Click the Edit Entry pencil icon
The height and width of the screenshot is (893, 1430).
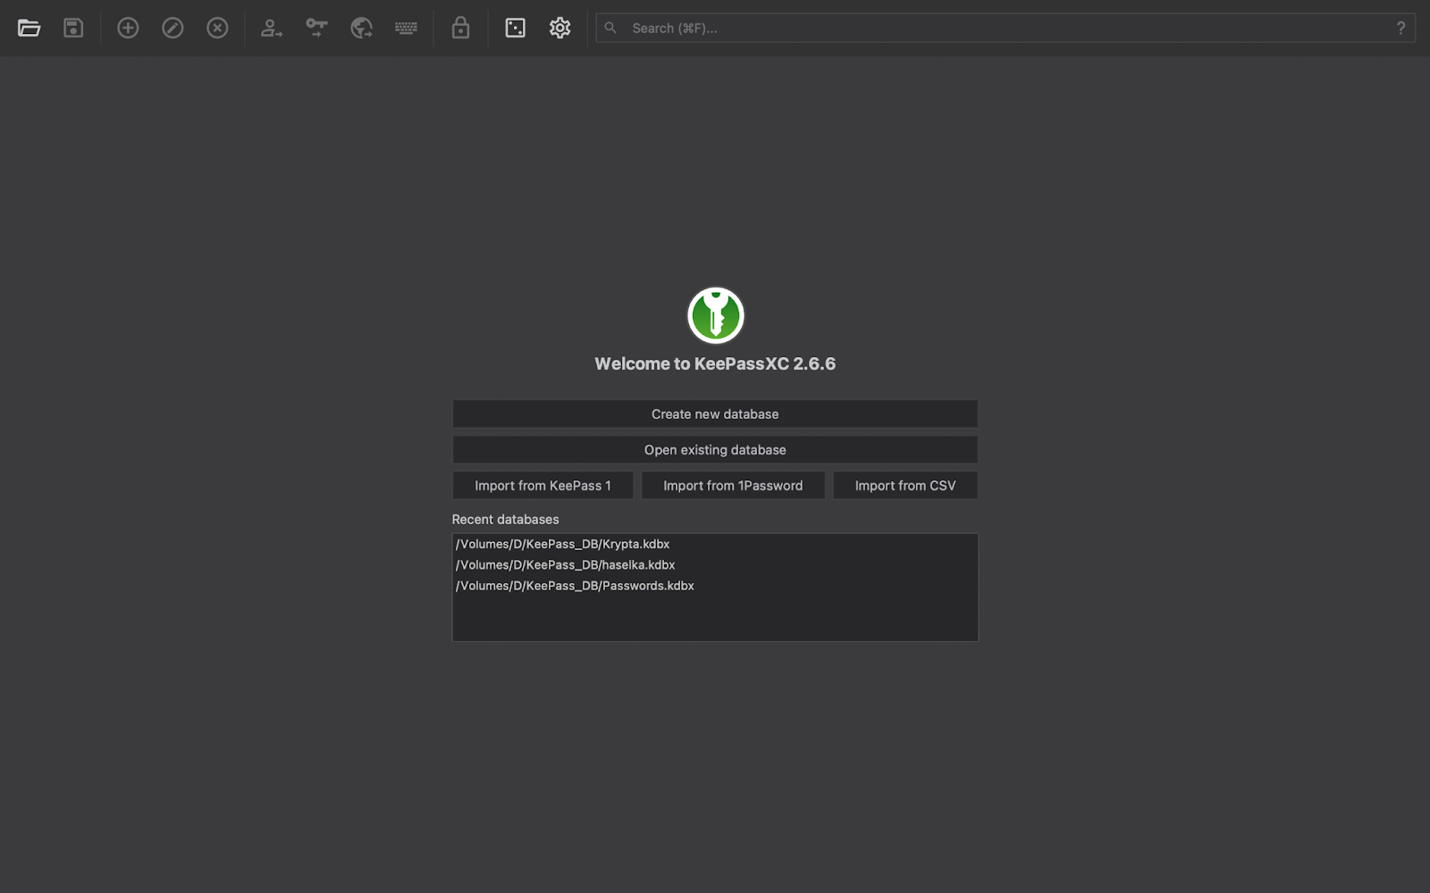(172, 28)
